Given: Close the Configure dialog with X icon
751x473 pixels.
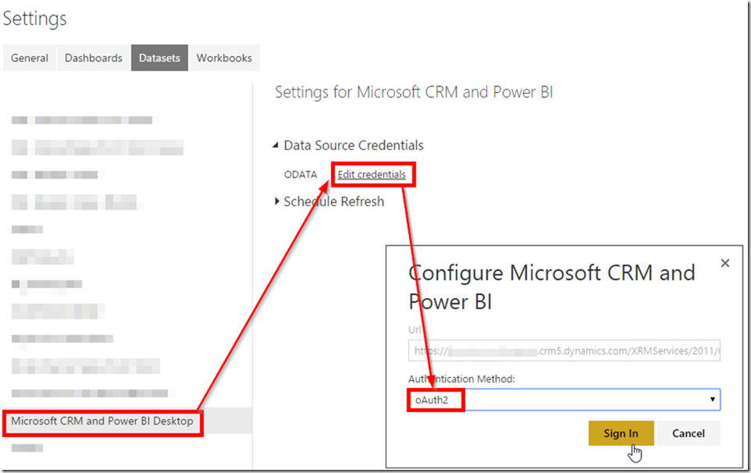Looking at the screenshot, I should click(725, 263).
